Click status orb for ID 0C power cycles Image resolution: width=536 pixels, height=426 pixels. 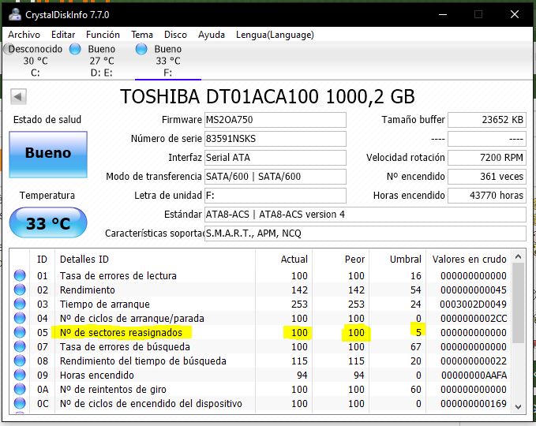[20, 404]
